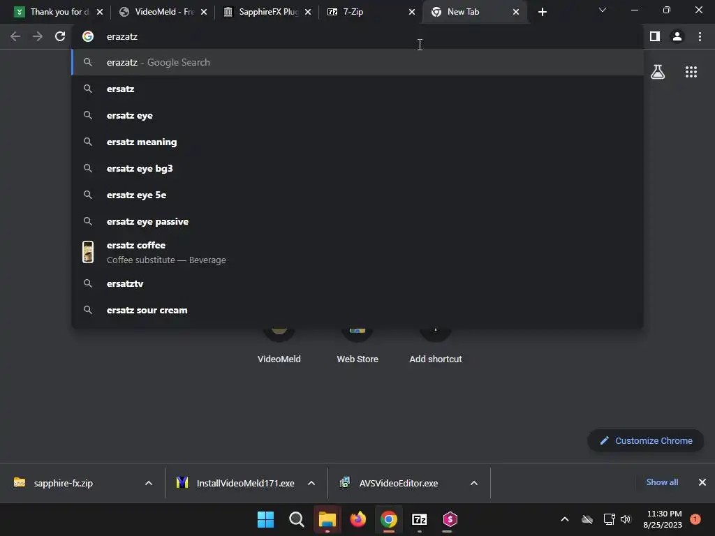Open the Chrome Labs flask icon

point(658,72)
